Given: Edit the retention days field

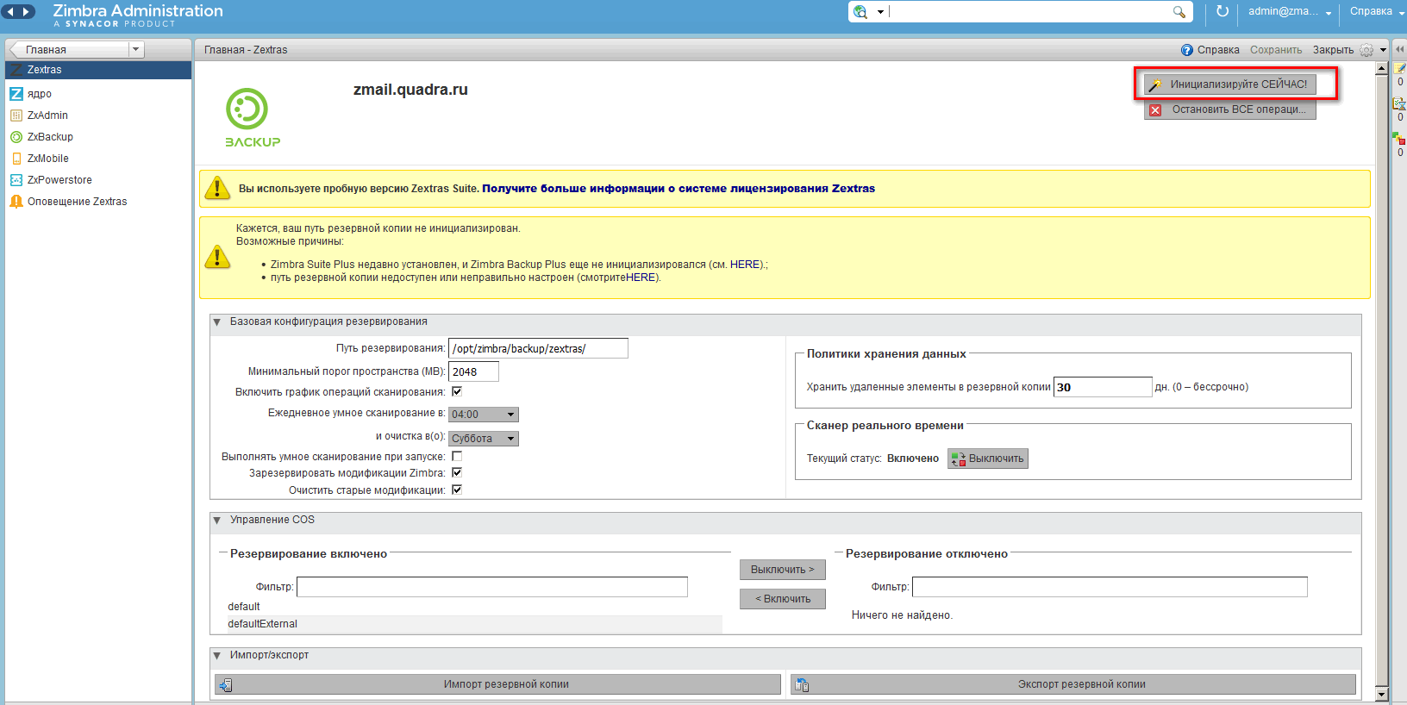Looking at the screenshot, I should pos(1103,387).
